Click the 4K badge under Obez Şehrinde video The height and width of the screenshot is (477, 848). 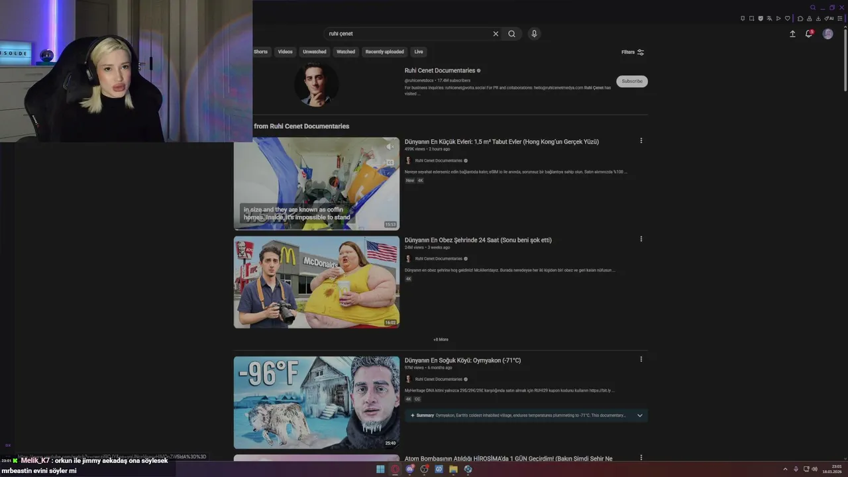[x=408, y=279]
